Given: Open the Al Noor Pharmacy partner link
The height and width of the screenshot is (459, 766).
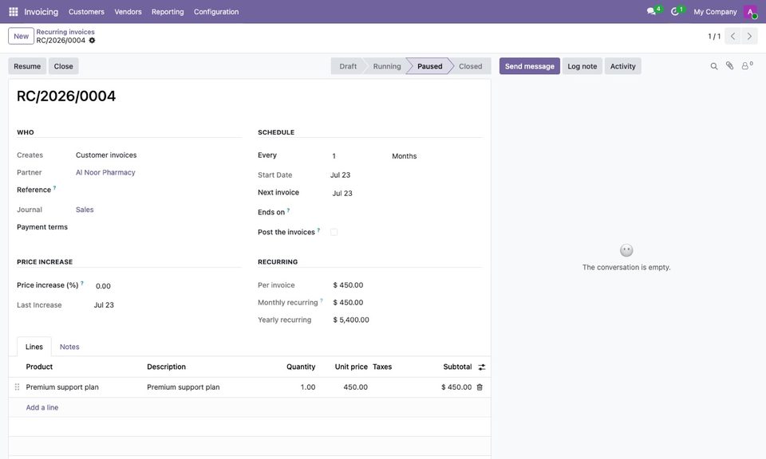Looking at the screenshot, I should 105,173.
